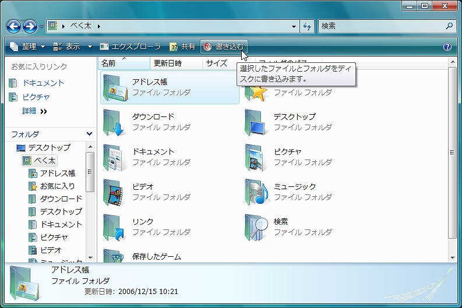Click 共有 share toolbar button
The image size is (462, 308).
[x=182, y=47]
